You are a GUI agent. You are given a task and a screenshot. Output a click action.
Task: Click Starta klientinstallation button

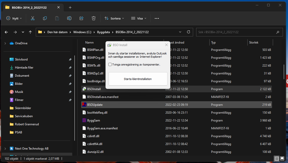(138, 79)
